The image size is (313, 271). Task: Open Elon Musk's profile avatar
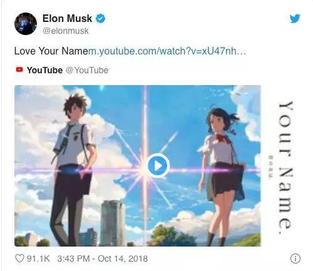[x=26, y=24]
